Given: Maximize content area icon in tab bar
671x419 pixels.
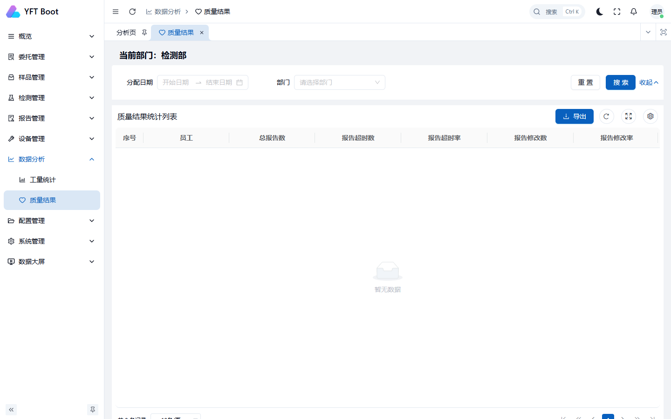Looking at the screenshot, I should point(664,32).
